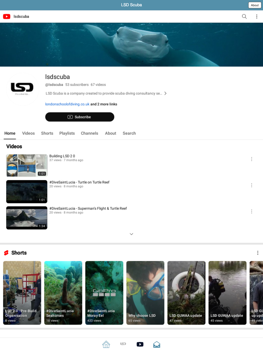
Task: Click '#DiveSaintLucia - Turtle on Turtle Reef' title
Action: 79,182
